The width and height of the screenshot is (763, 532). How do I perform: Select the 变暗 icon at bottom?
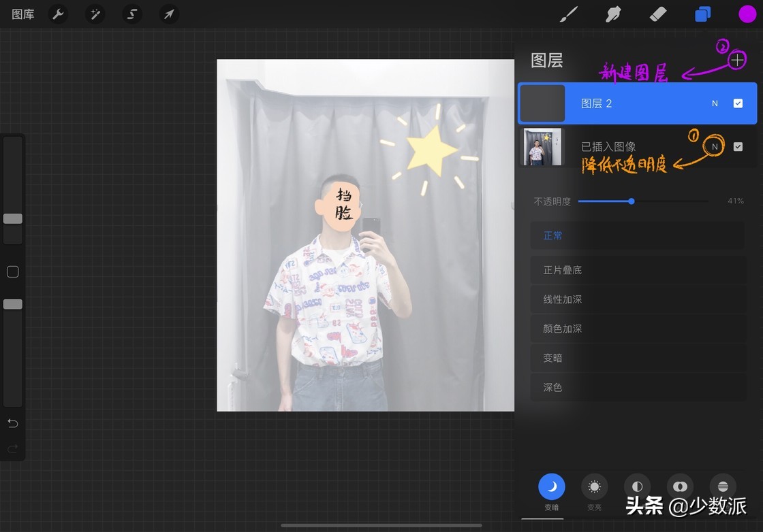click(551, 486)
